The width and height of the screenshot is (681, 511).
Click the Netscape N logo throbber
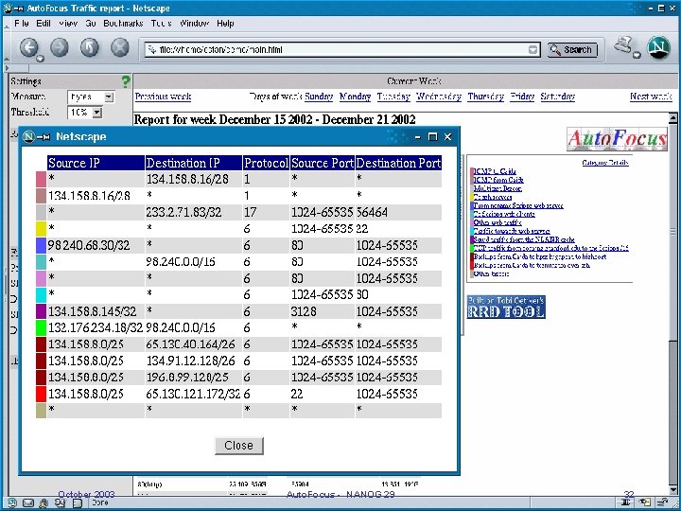click(659, 47)
